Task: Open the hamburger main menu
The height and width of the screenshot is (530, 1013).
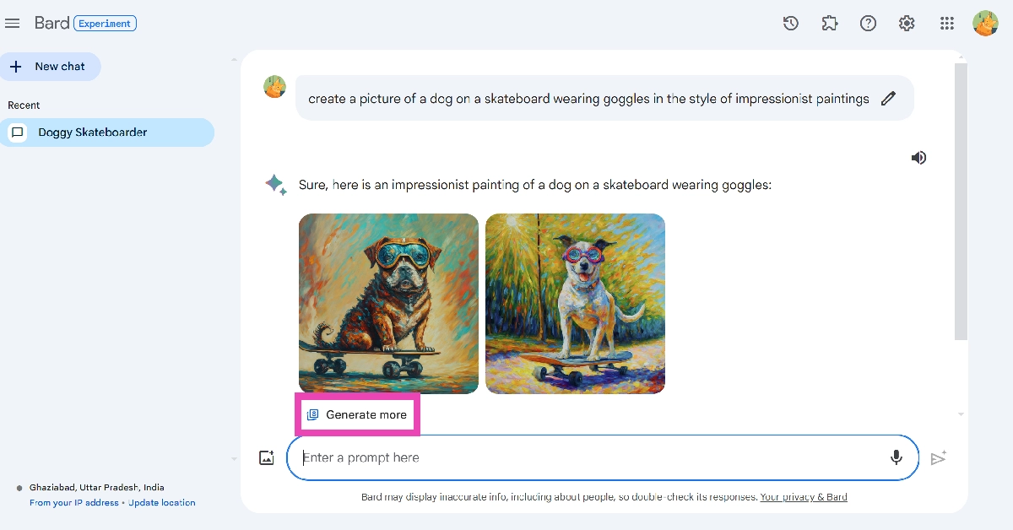Action: click(x=12, y=24)
